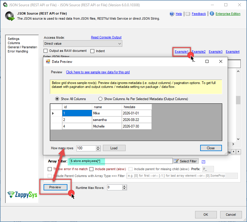Image resolution: width=247 pixels, height=222 pixels.
Task: Click the tab strip right scroll arrow
Action: (x=238, y=152)
